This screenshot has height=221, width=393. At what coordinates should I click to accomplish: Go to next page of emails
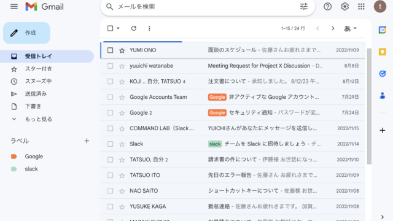[x=333, y=28]
